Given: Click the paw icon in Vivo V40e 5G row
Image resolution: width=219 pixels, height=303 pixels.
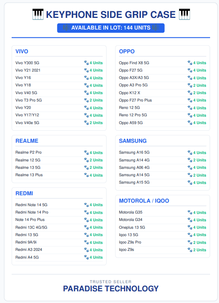Looking at the screenshot, I should point(86,123).
